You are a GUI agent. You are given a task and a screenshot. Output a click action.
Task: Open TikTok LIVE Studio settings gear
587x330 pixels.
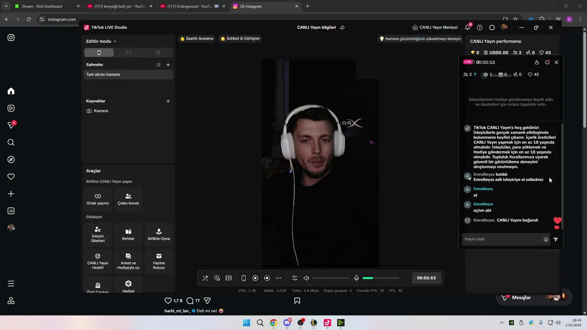[492, 27]
